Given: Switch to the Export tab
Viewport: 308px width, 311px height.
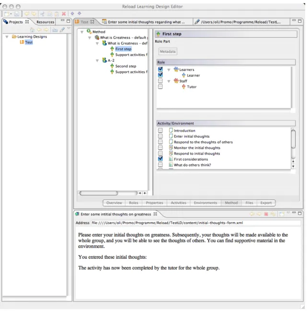Looking at the screenshot, I should pos(266,203).
